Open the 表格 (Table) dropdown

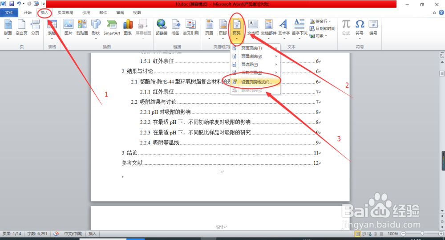tap(52, 28)
